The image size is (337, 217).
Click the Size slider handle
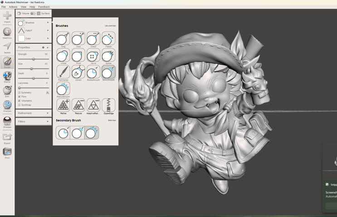tap(31, 69)
